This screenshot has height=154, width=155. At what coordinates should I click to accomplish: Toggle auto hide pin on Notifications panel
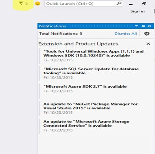point(143,26)
